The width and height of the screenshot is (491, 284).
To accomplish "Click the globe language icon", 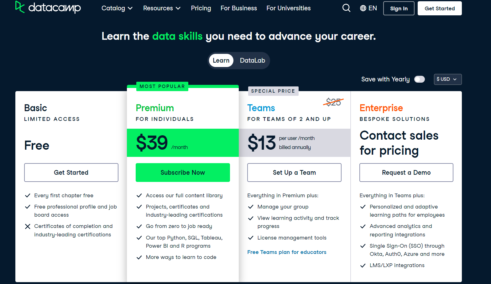I will (363, 8).
